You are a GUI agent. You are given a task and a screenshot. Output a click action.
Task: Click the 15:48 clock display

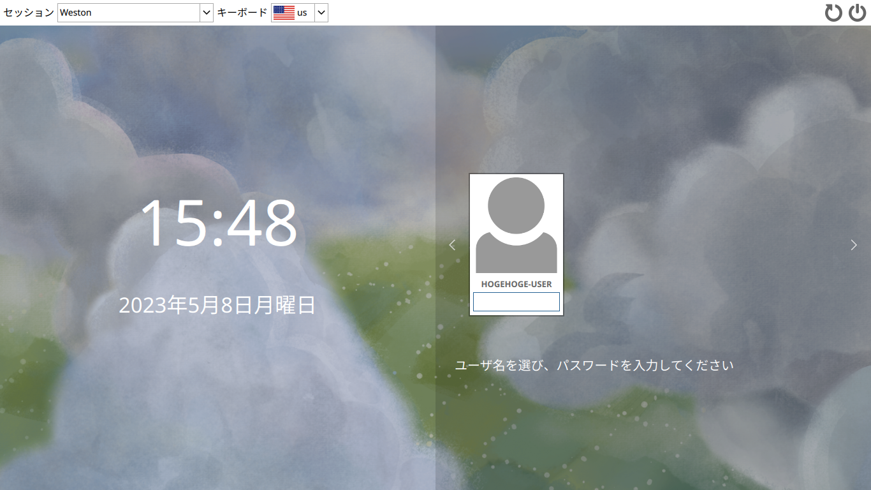coord(219,223)
